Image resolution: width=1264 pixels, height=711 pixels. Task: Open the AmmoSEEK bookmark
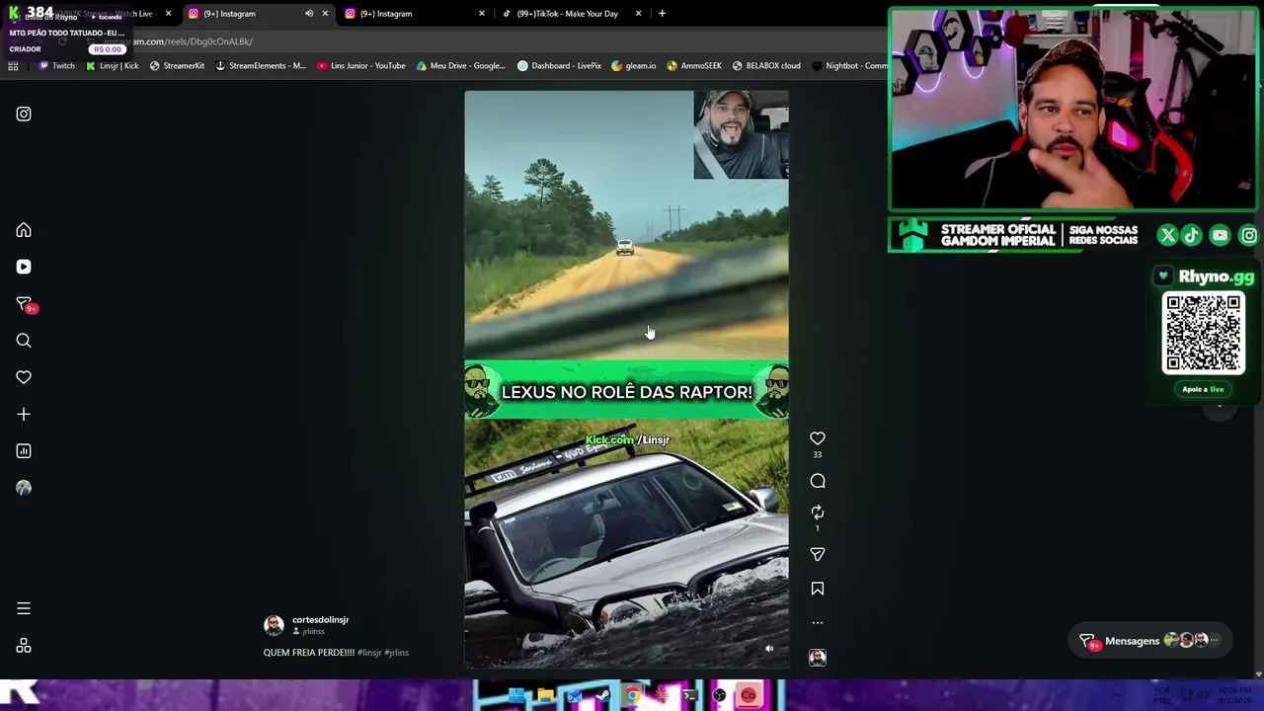(x=694, y=66)
